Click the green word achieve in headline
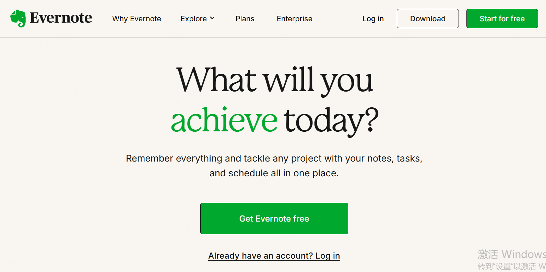Screen dimensions: 546x272 point(224,120)
